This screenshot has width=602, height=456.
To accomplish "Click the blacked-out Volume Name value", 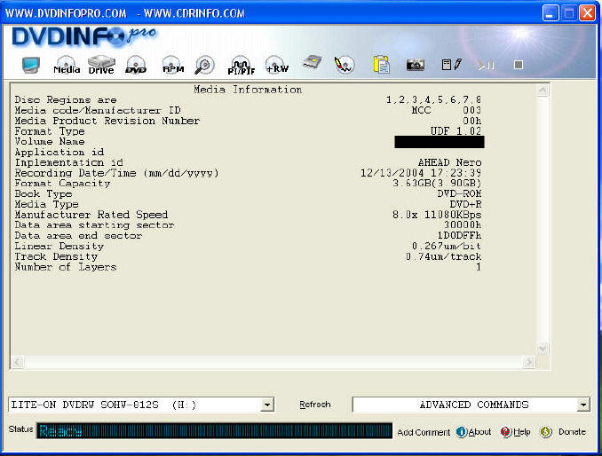I will [440, 142].
